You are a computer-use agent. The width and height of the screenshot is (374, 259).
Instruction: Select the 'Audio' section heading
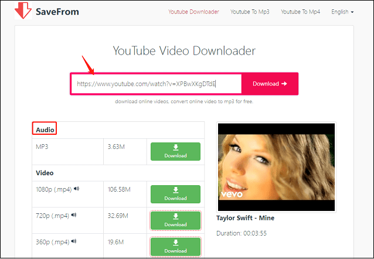pyautogui.click(x=45, y=130)
